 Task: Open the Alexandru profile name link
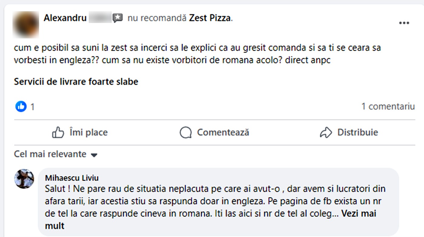click(65, 18)
